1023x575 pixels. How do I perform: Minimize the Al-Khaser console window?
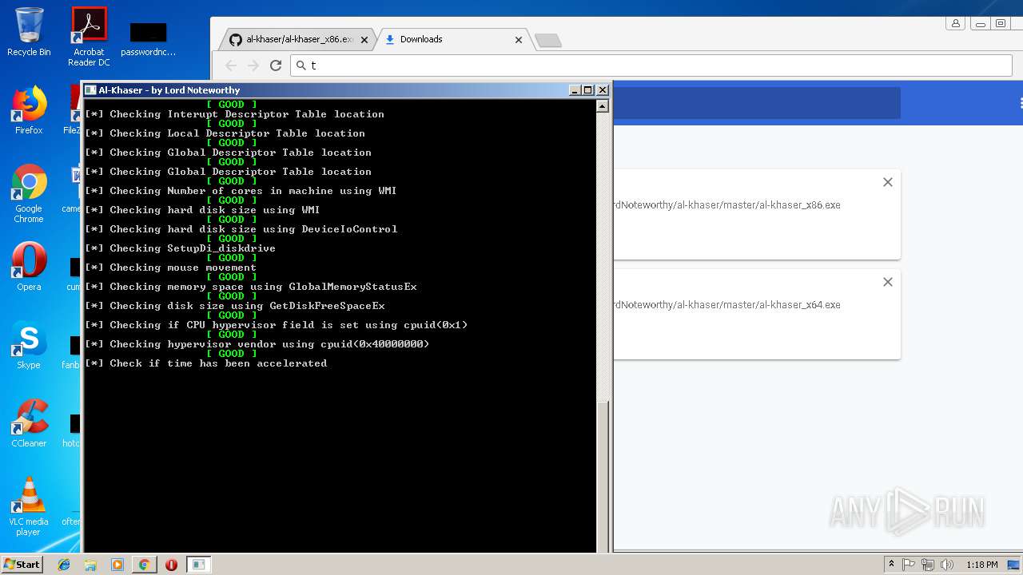click(575, 90)
